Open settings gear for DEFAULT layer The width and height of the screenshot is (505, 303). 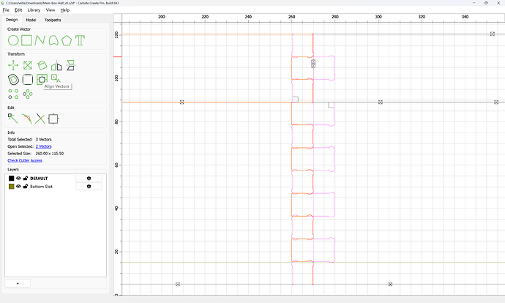[89, 178]
